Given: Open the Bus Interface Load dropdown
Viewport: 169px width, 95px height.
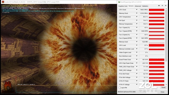Looking at the screenshot, I should coord(137,56).
